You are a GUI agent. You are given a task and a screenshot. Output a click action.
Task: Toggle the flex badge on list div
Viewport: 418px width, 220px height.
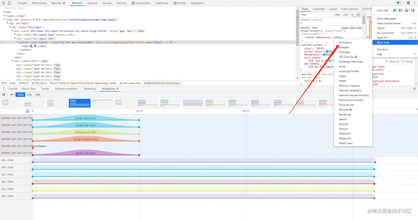point(45,61)
